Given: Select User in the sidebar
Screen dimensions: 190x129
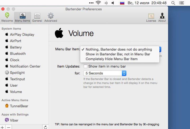Looking at the screenshot, I should click(x=11, y=85).
